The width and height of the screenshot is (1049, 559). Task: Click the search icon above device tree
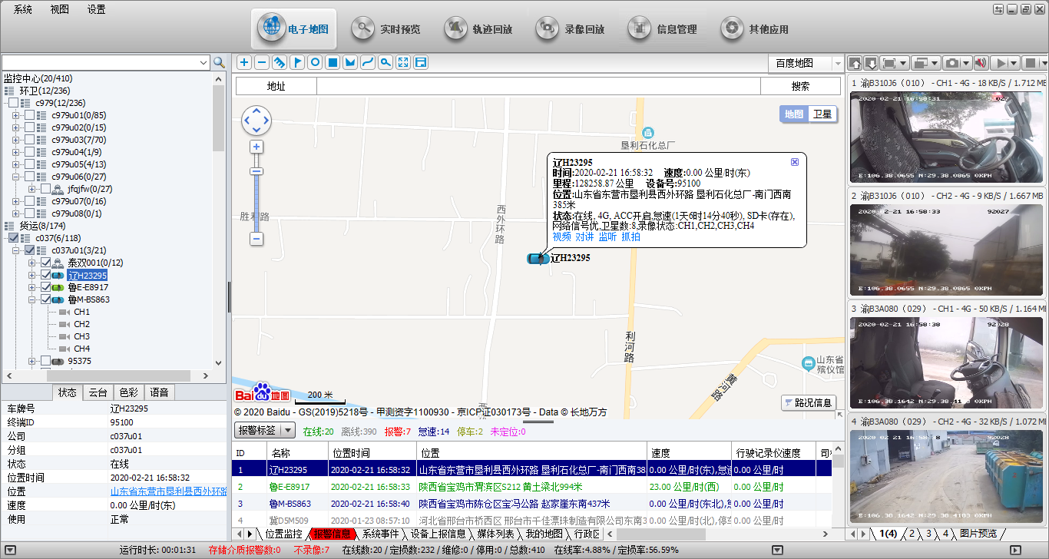(x=219, y=62)
